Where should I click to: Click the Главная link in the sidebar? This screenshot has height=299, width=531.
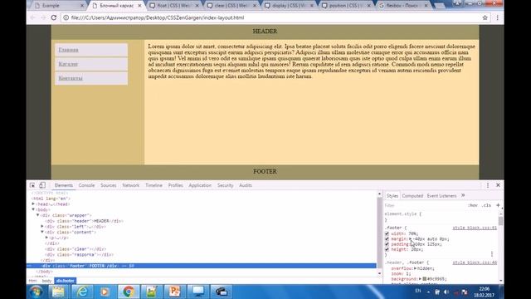[x=68, y=50]
